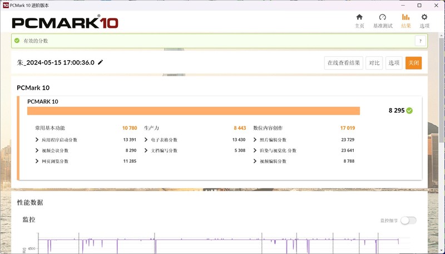Click the 17 019 score value

click(x=348, y=128)
